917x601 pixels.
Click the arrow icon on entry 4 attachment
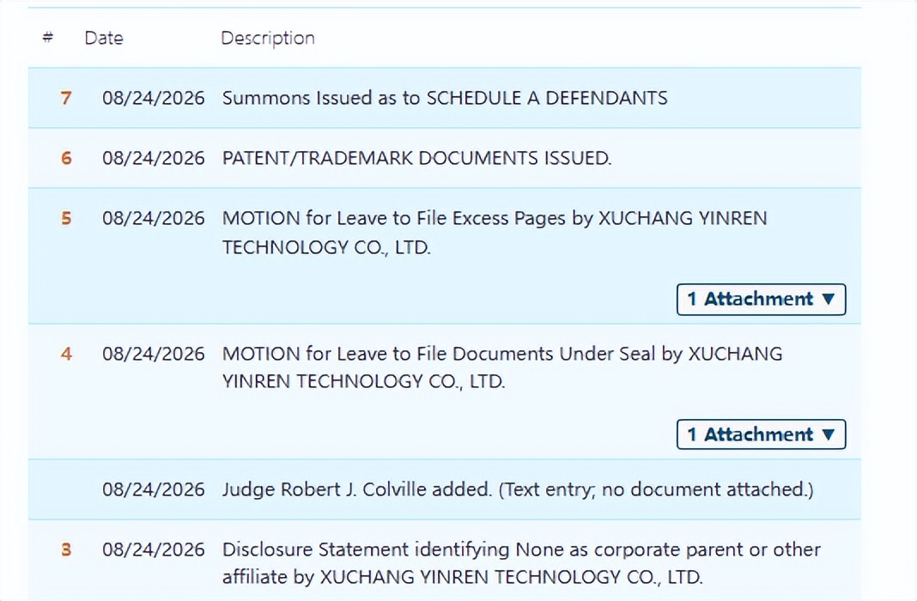coord(828,434)
